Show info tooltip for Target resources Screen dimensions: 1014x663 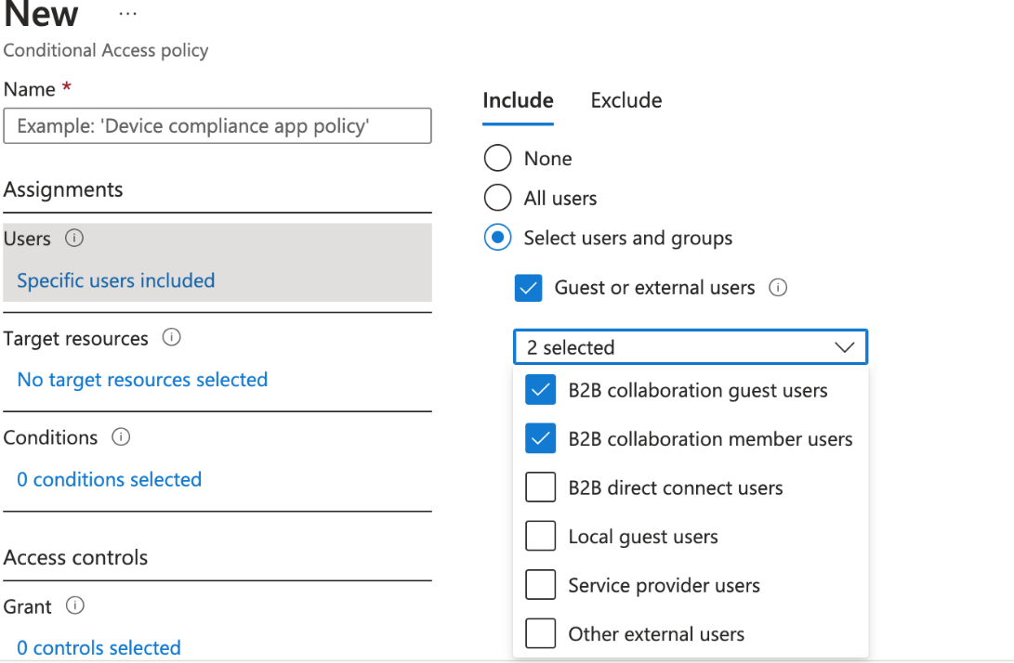pyautogui.click(x=171, y=337)
